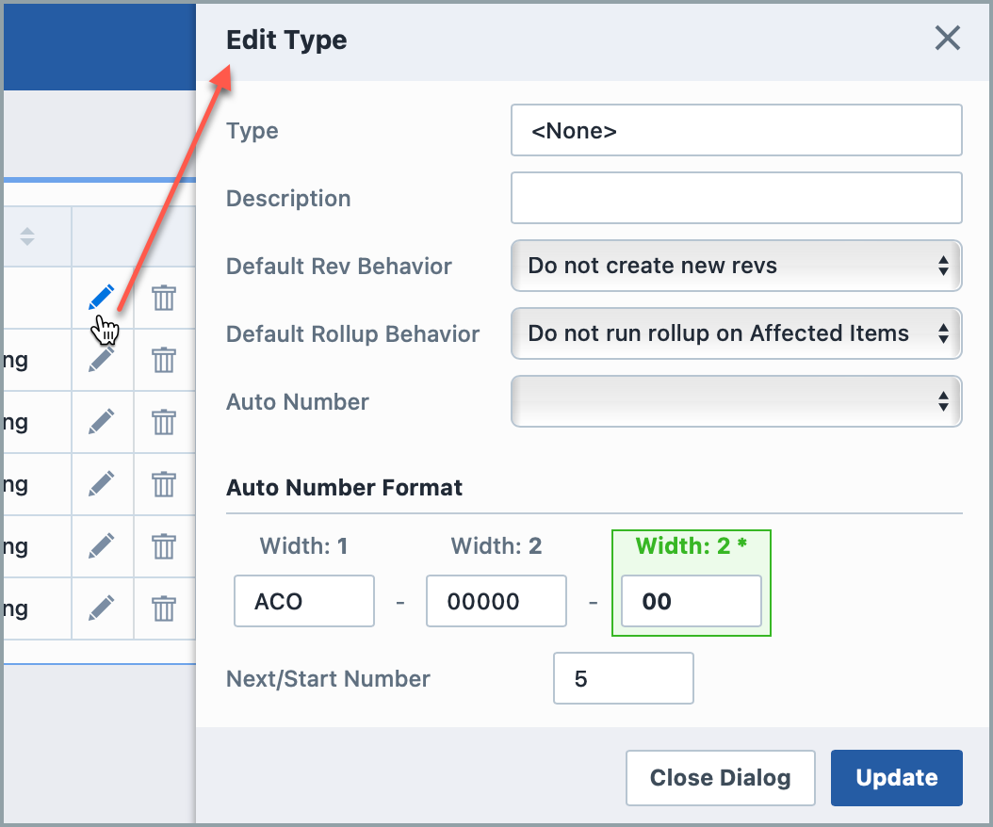Image resolution: width=993 pixels, height=827 pixels.
Task: Open the Default Rollup Behavior dropdown
Action: pos(736,333)
